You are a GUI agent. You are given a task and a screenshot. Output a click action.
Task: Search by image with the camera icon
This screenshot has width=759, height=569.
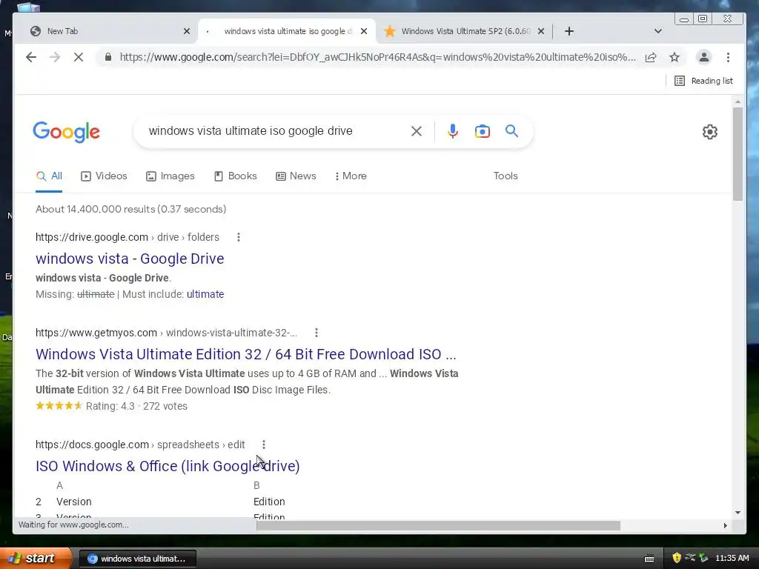[x=482, y=131]
